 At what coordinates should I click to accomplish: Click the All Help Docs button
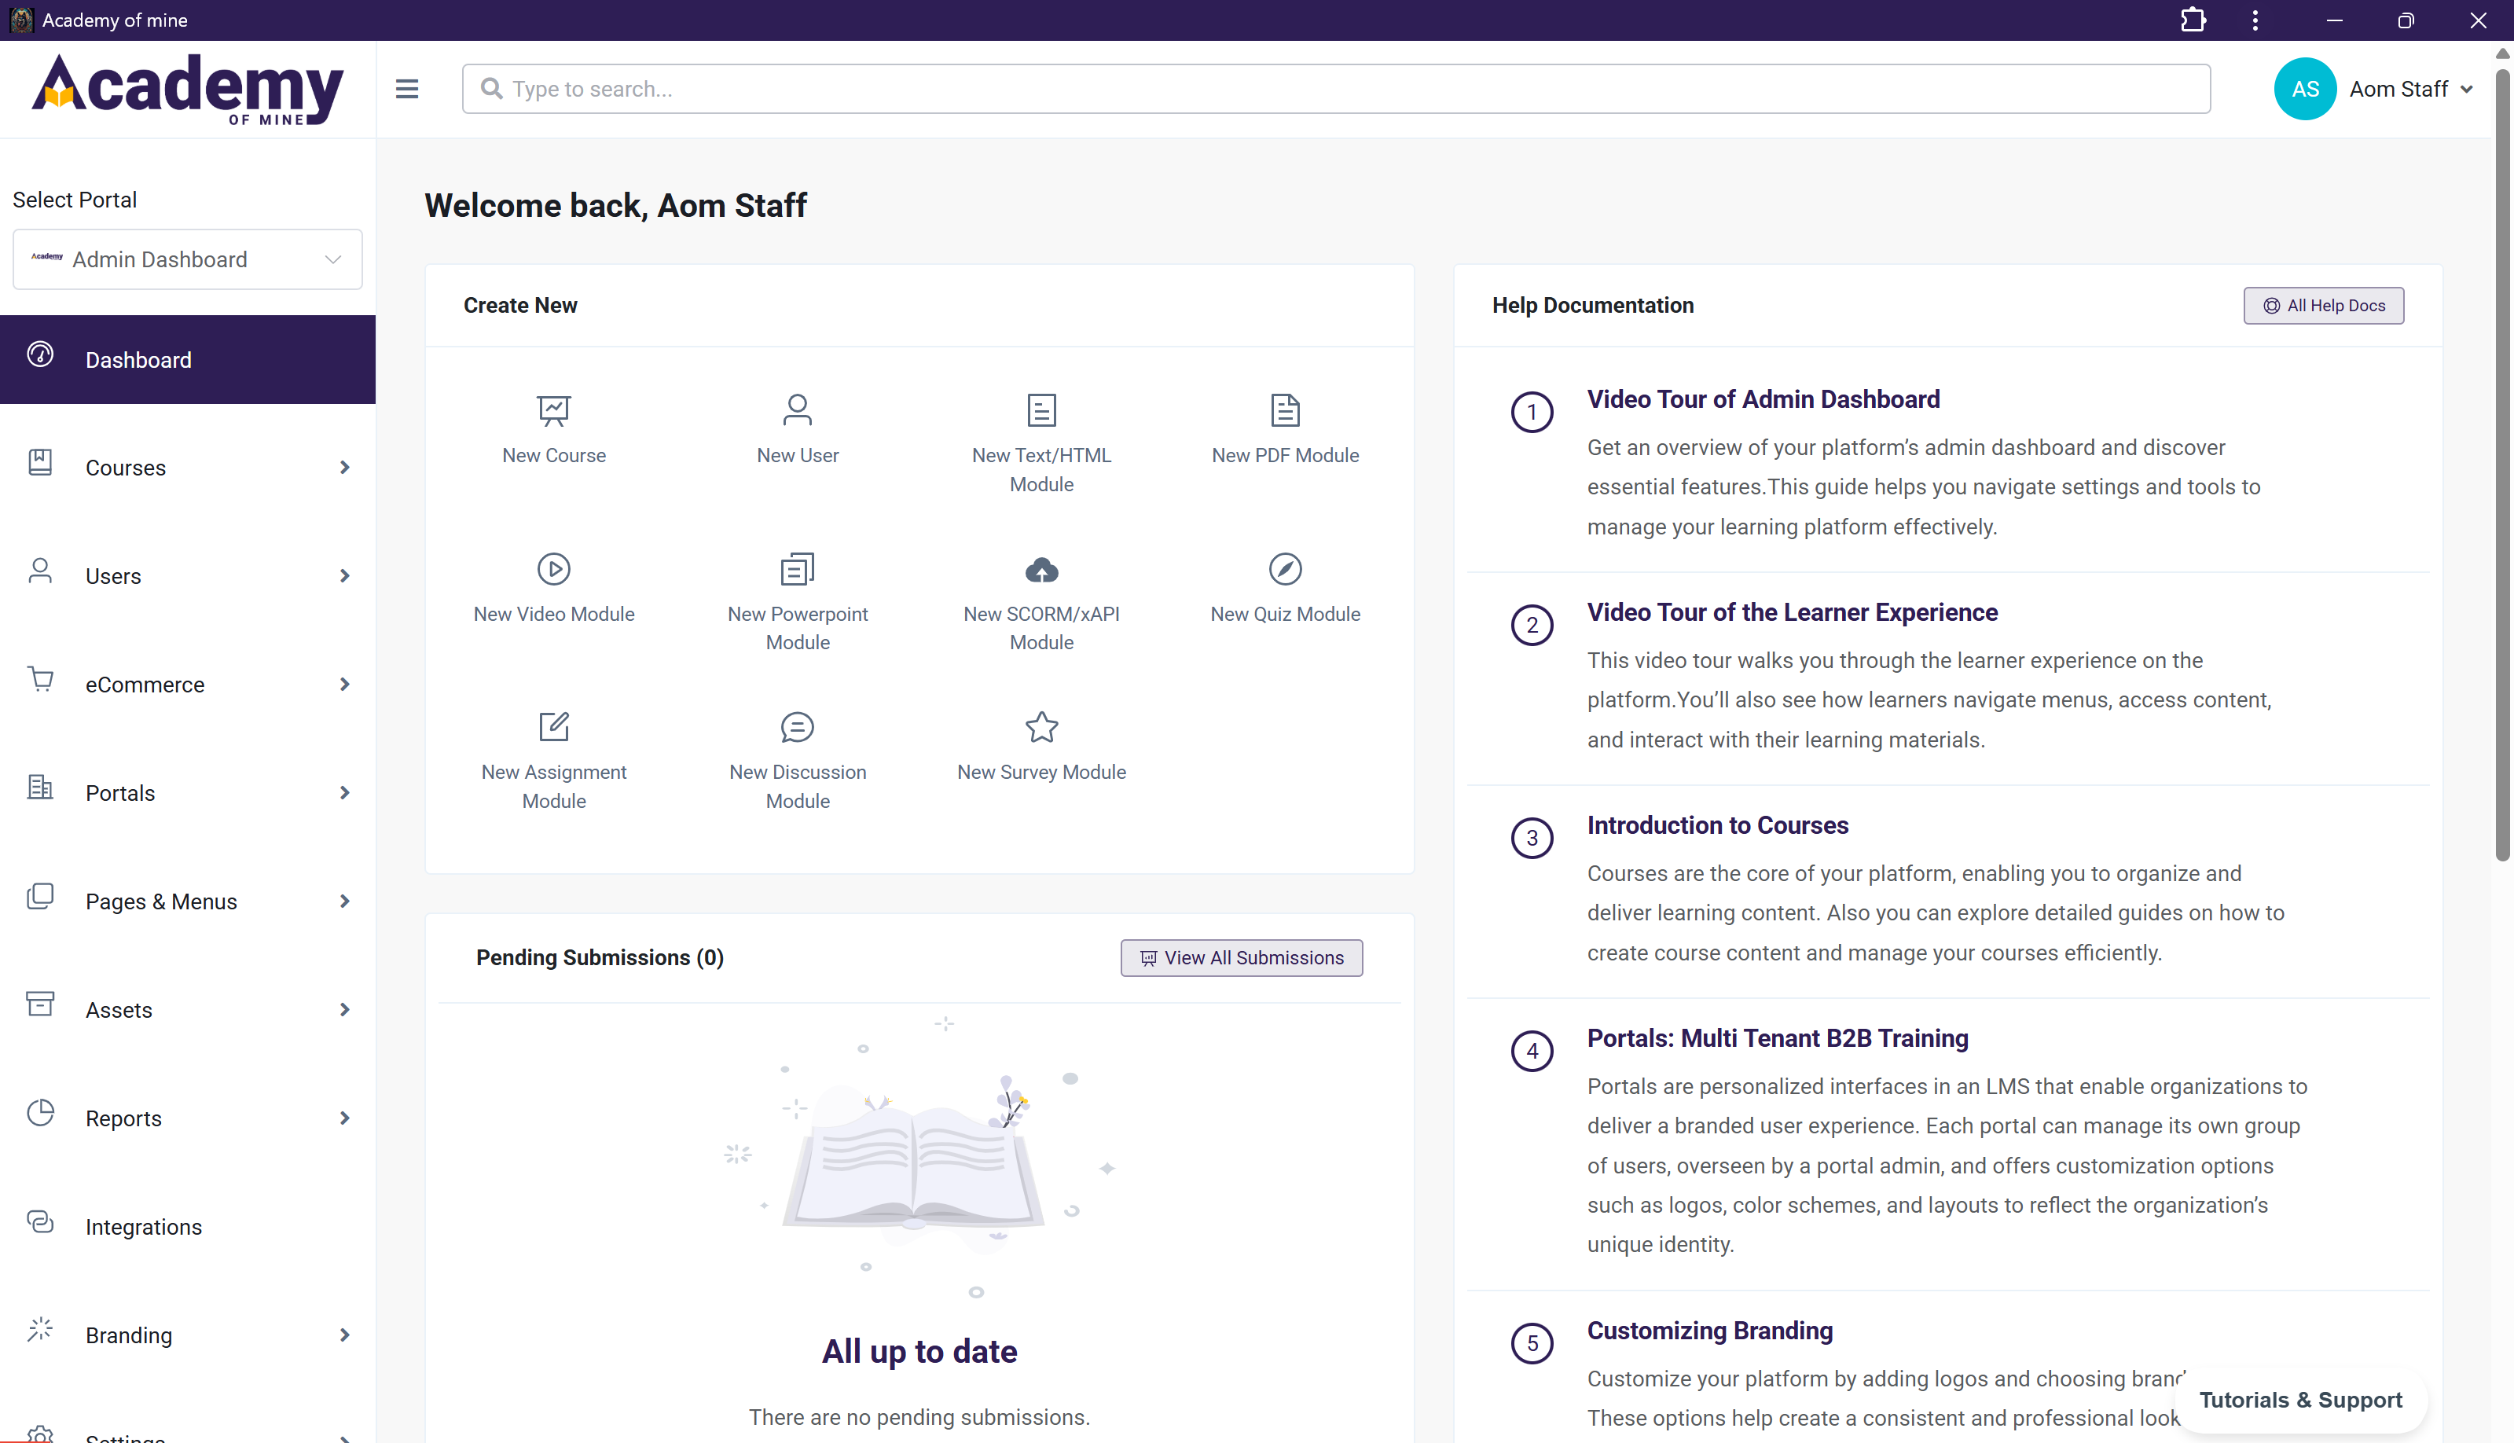[x=2323, y=305]
